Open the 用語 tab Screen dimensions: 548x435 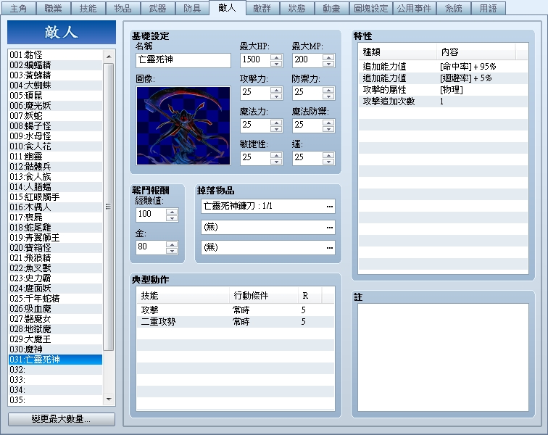(488, 8)
